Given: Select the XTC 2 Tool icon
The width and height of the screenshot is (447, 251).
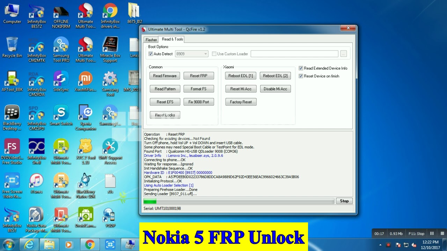Looking at the screenshot, I should [x=86, y=152].
